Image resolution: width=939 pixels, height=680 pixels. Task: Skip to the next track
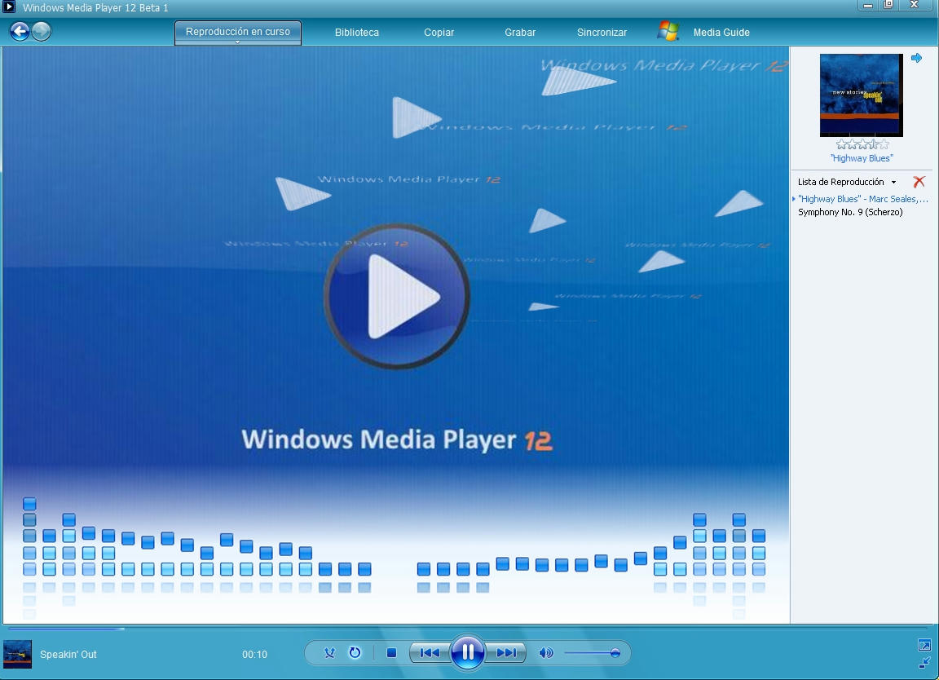(508, 652)
